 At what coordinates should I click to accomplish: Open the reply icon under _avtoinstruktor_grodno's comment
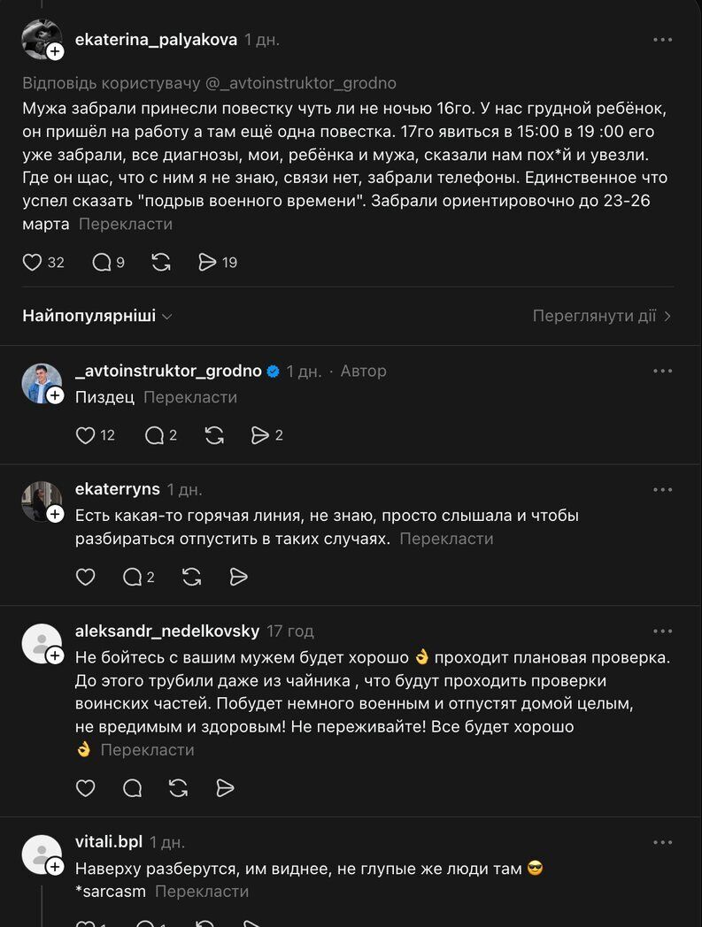158,435
